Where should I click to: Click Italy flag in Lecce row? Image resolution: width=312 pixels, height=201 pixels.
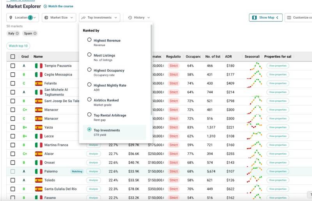pos(39,136)
